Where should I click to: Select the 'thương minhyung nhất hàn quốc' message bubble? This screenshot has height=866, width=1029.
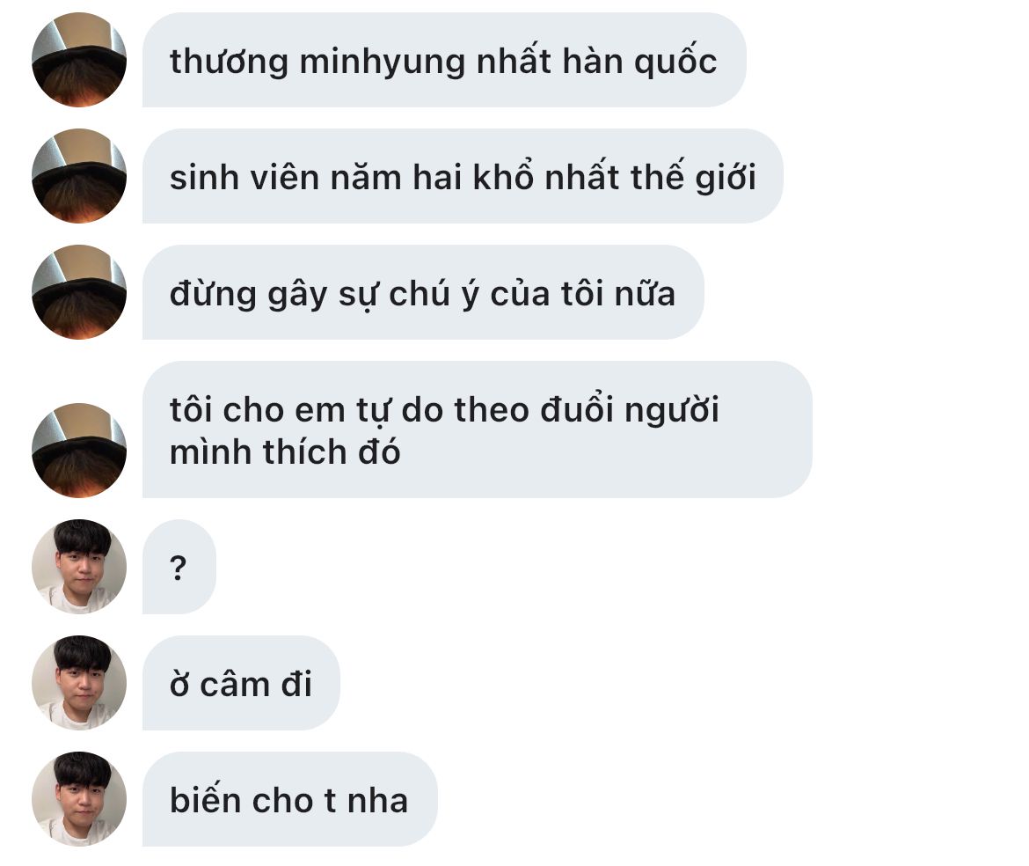444,60
